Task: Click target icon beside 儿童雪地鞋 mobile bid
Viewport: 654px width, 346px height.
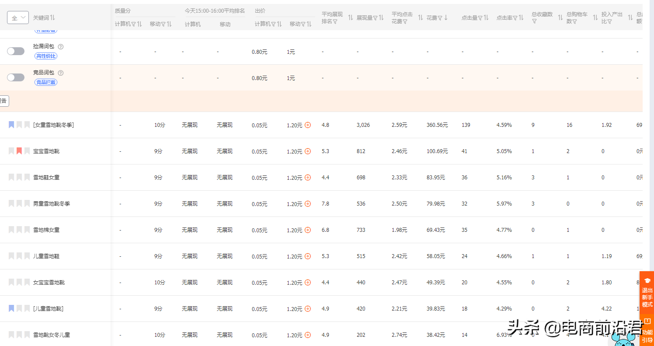Action: (308, 256)
